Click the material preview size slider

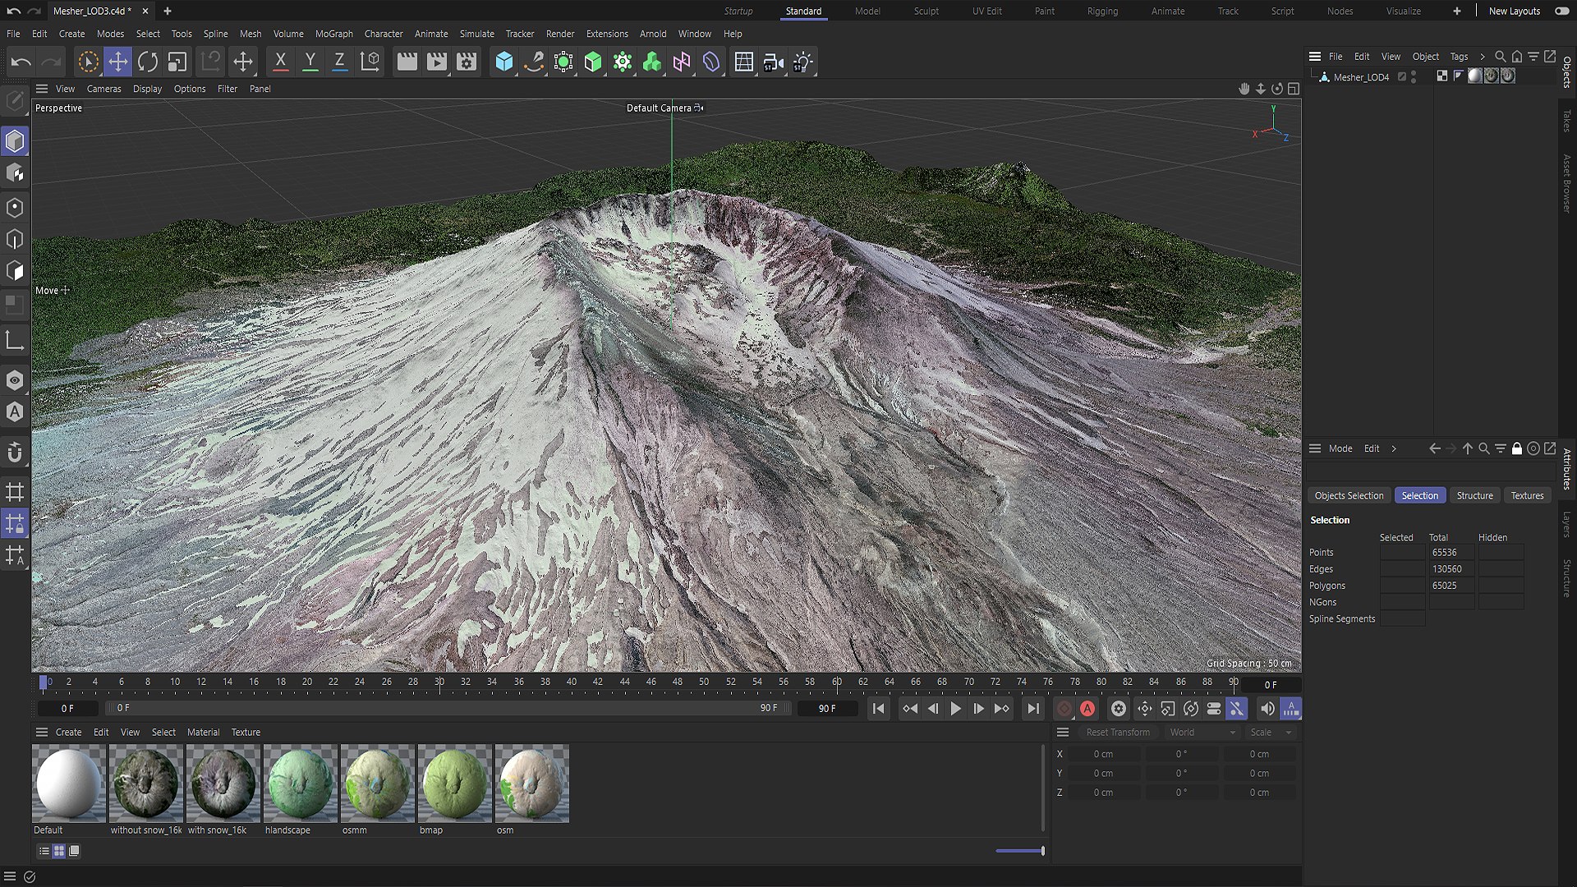1020,851
